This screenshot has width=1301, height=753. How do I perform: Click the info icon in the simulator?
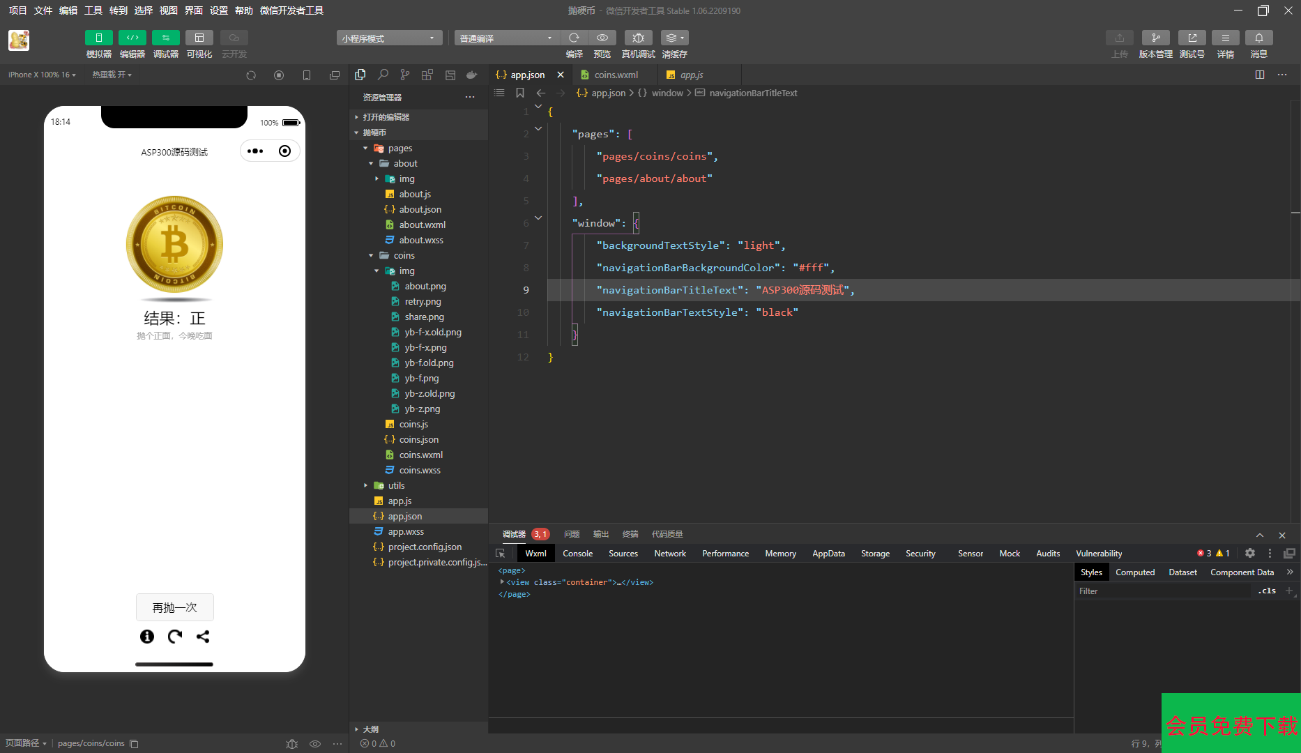coord(147,637)
